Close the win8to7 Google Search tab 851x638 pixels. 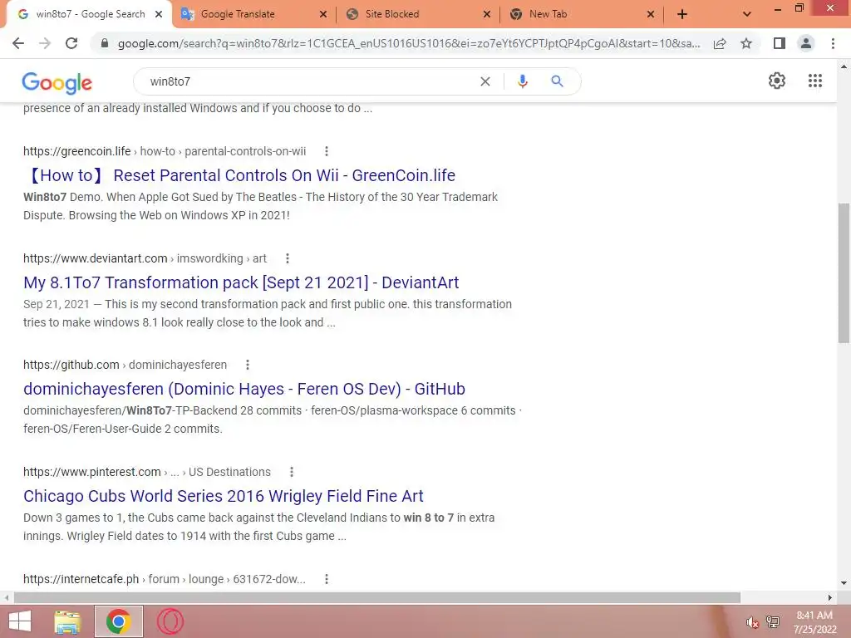click(159, 14)
